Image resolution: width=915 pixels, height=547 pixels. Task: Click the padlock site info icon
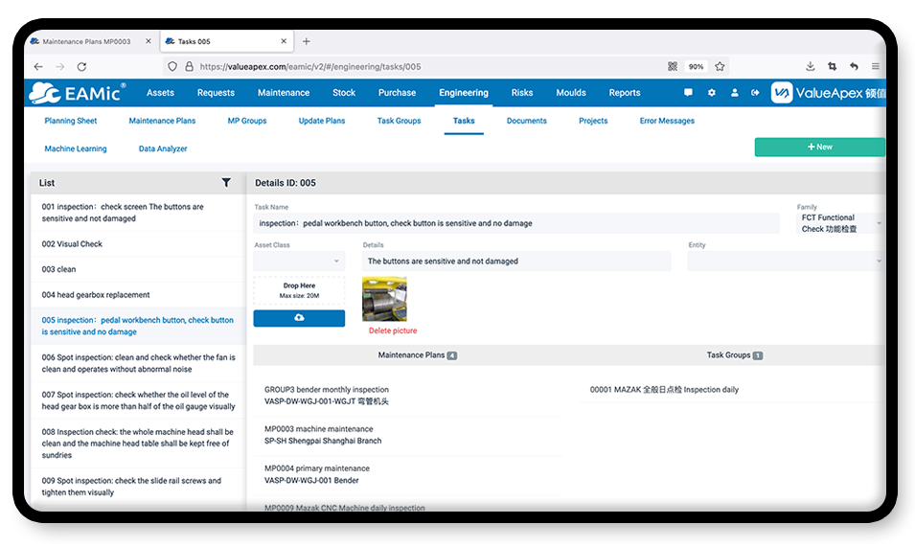tap(189, 66)
